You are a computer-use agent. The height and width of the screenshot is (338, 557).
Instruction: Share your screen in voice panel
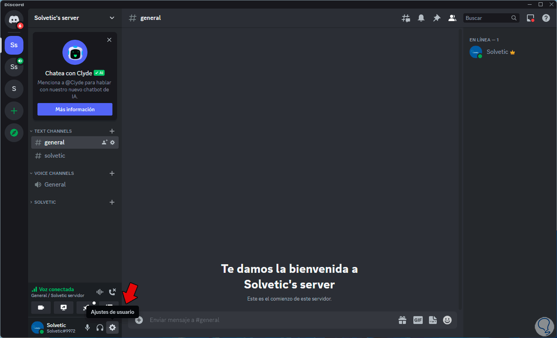pos(64,308)
